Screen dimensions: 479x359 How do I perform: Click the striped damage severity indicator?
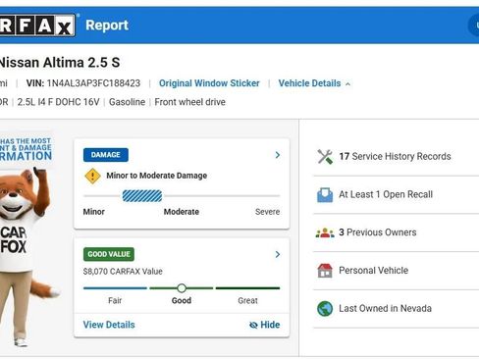pos(142,196)
